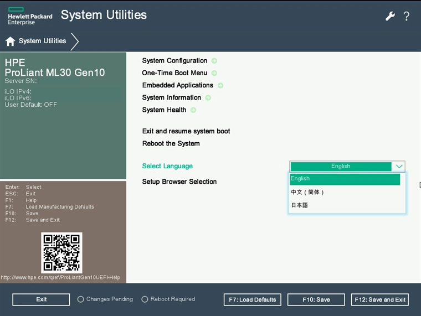
Task: Click the System Utilities page title
Action: [104, 15]
